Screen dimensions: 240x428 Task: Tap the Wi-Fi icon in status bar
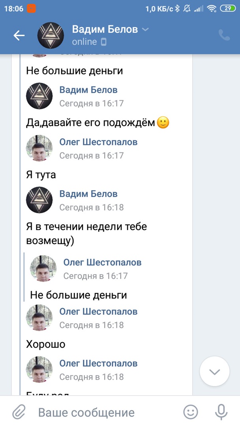(212, 8)
